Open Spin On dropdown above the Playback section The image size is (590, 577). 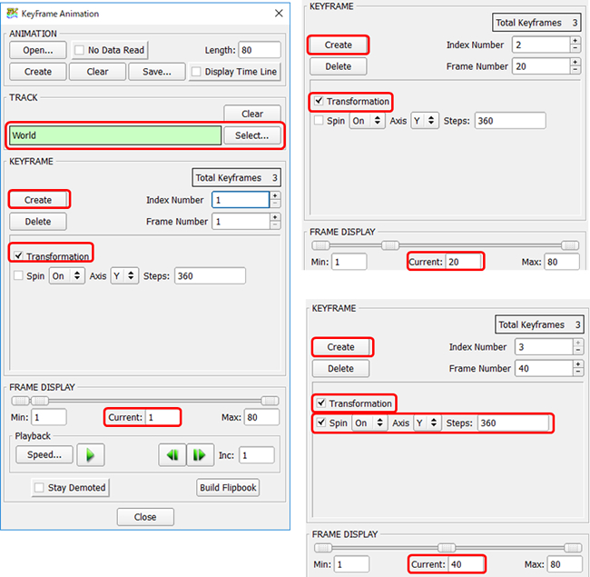pyautogui.click(x=65, y=276)
